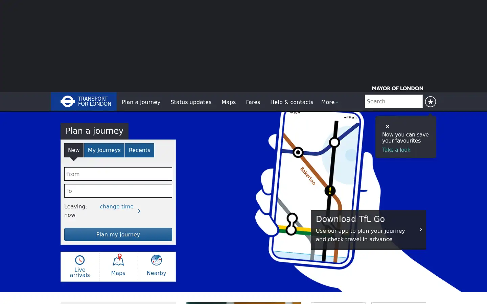Click the Plan a journey panel heading
The width and height of the screenshot is (487, 304).
[x=94, y=131]
